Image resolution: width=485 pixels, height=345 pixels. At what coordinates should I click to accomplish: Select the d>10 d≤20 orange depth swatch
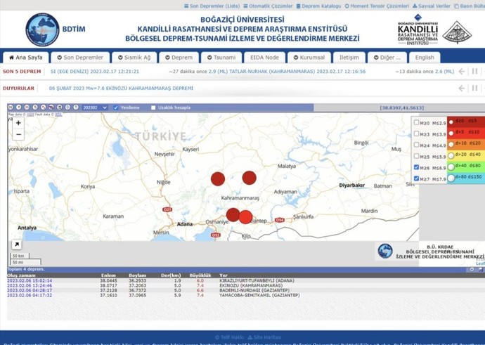tap(466, 144)
